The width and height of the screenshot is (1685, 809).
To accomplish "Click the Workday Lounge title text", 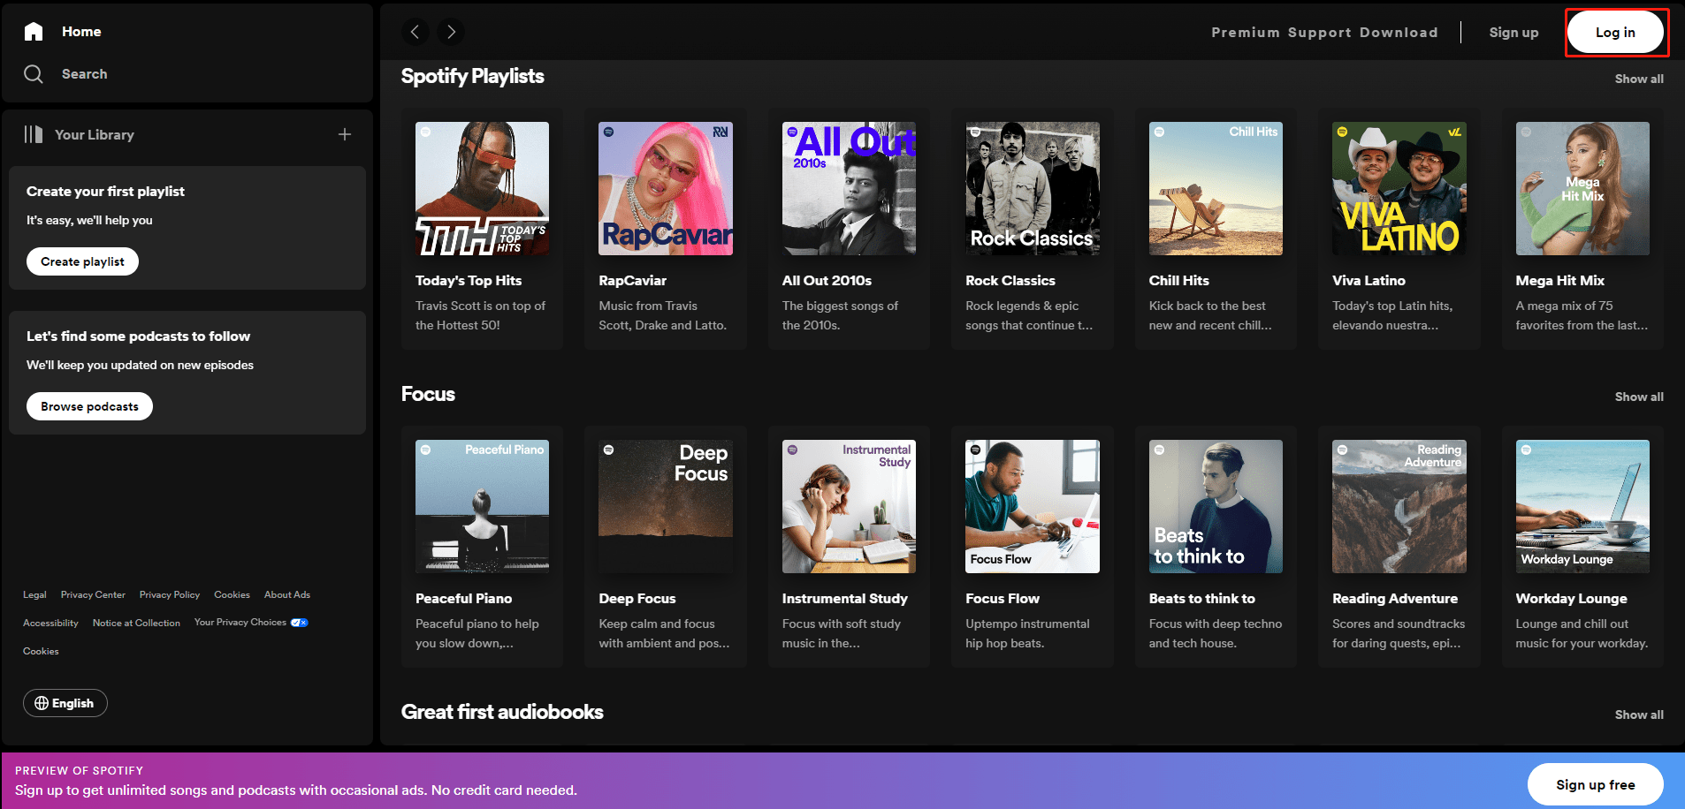I will pyautogui.click(x=1571, y=598).
